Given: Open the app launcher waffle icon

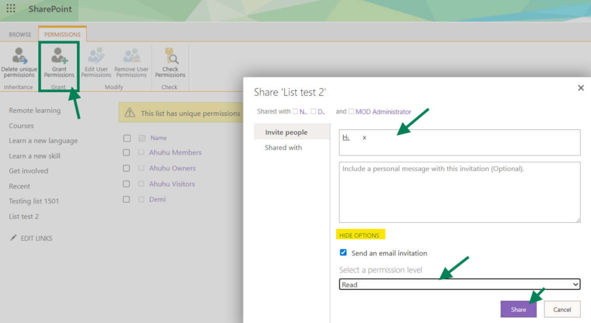Looking at the screenshot, I should coord(11,9).
